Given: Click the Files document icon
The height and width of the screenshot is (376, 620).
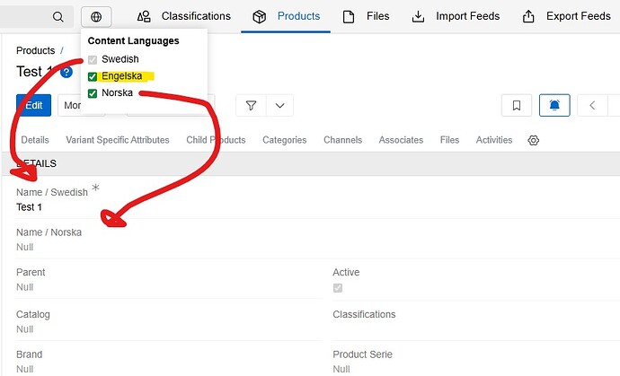Looking at the screenshot, I should click(349, 16).
